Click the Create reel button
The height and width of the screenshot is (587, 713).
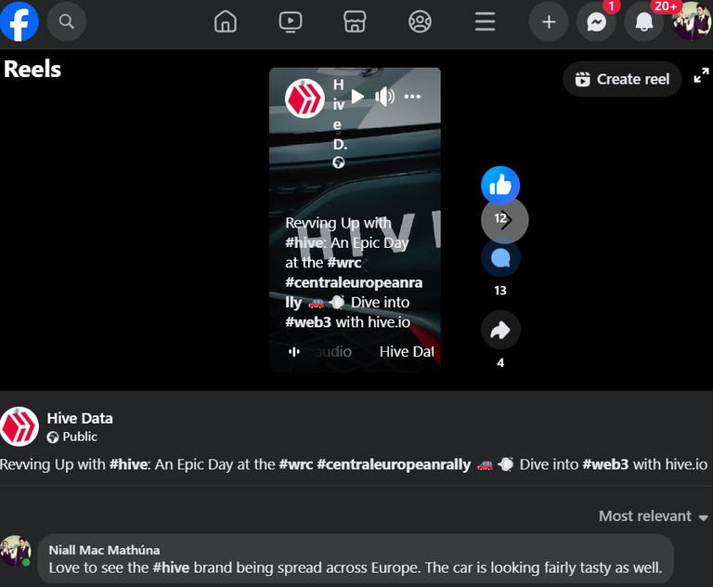point(622,79)
